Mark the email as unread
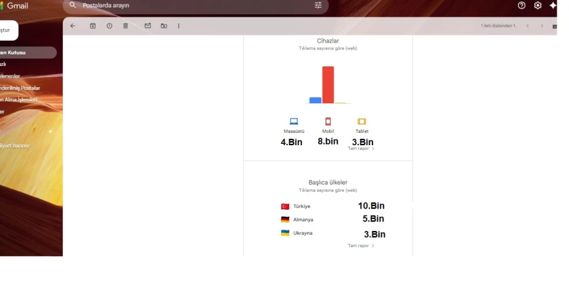The image size is (569, 284). pos(147,26)
